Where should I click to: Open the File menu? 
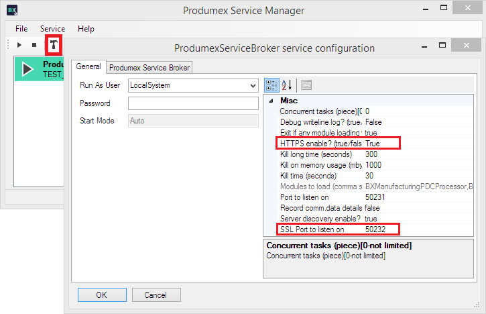point(21,29)
